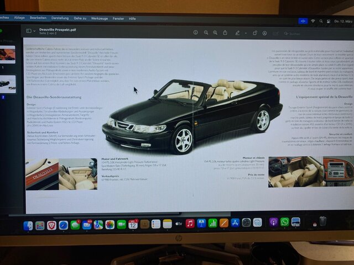Open the Bearbeiten menu

coord(38,18)
